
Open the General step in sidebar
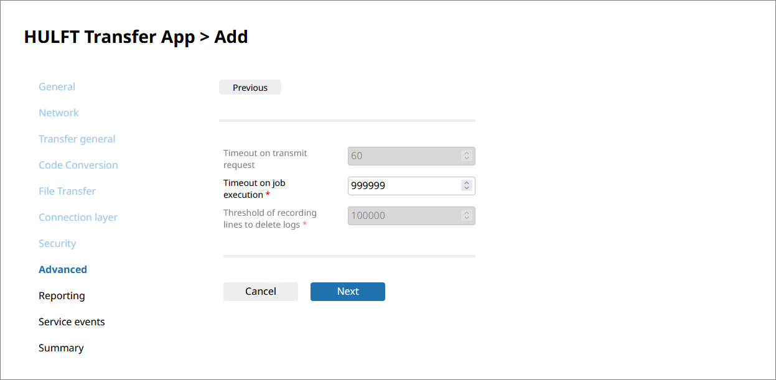57,87
